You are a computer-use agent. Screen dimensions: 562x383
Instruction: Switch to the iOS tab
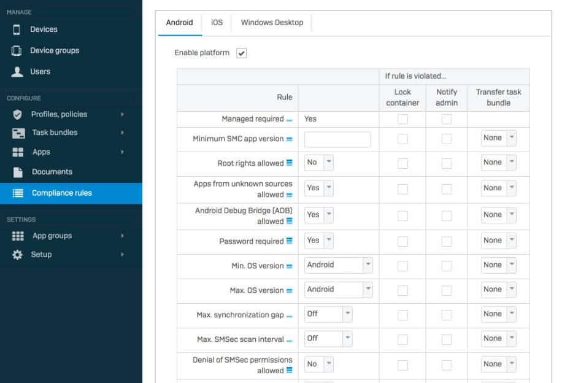tap(217, 23)
